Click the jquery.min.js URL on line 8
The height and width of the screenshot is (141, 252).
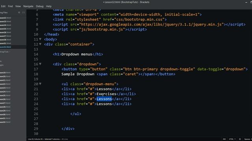[151, 24]
